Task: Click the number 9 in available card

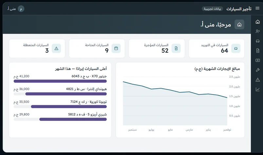Action: coord(107,50)
